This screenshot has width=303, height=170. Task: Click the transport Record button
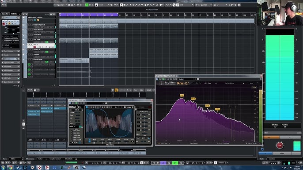pos(181,163)
